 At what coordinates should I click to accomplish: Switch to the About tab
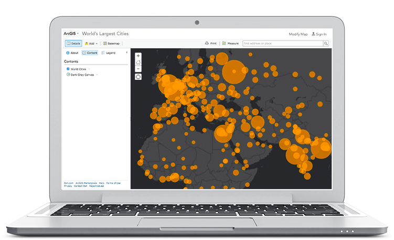pos(72,53)
